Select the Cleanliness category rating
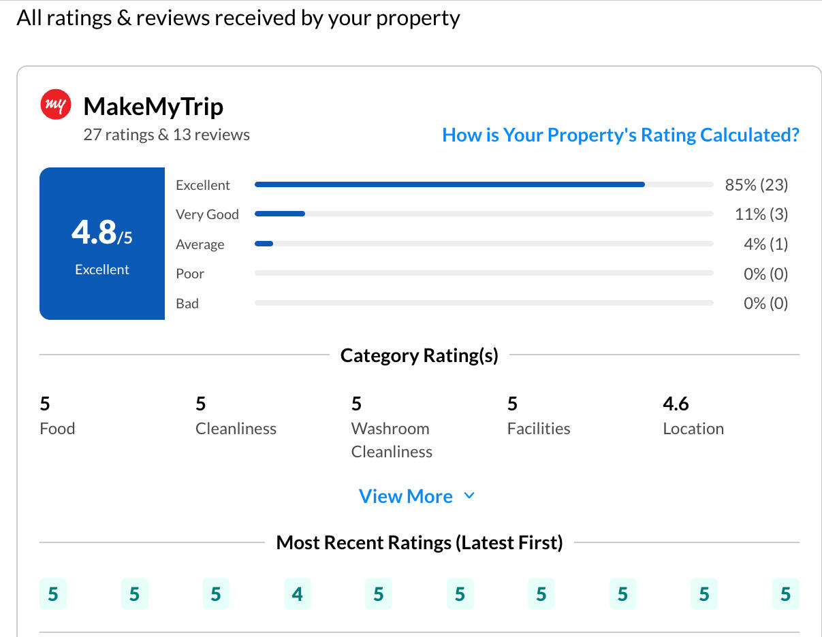Screen dimensions: 822x637 pos(200,403)
